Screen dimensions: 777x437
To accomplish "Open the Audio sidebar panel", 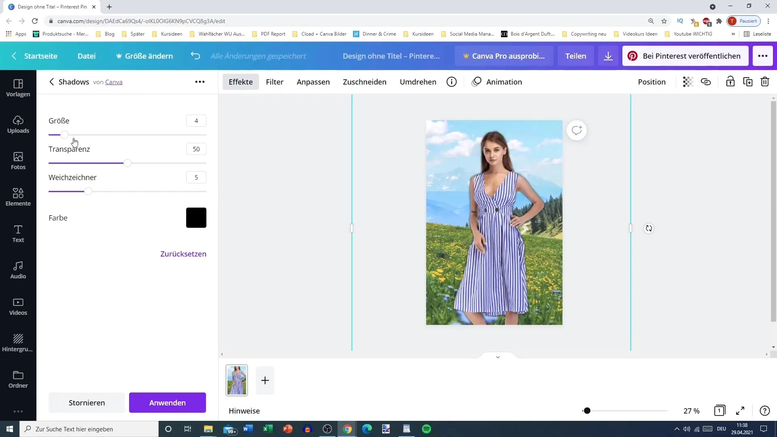I will point(18,270).
